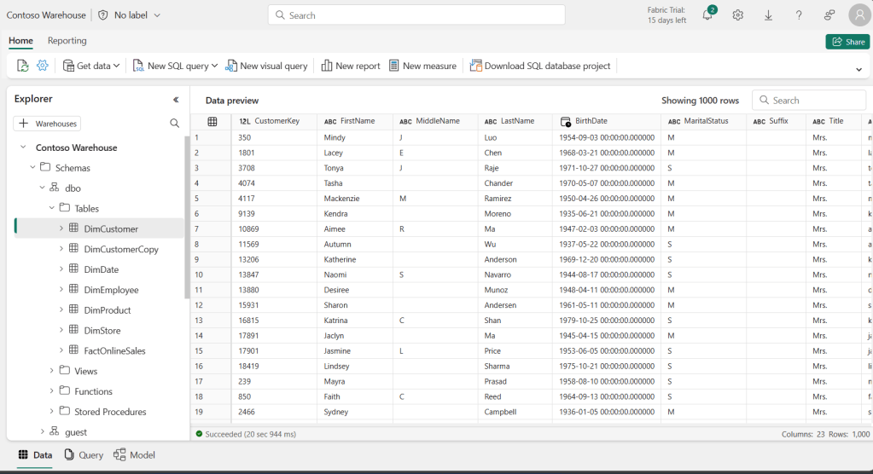Expand the Views folder
This screenshot has height=474, width=873.
pos(51,371)
